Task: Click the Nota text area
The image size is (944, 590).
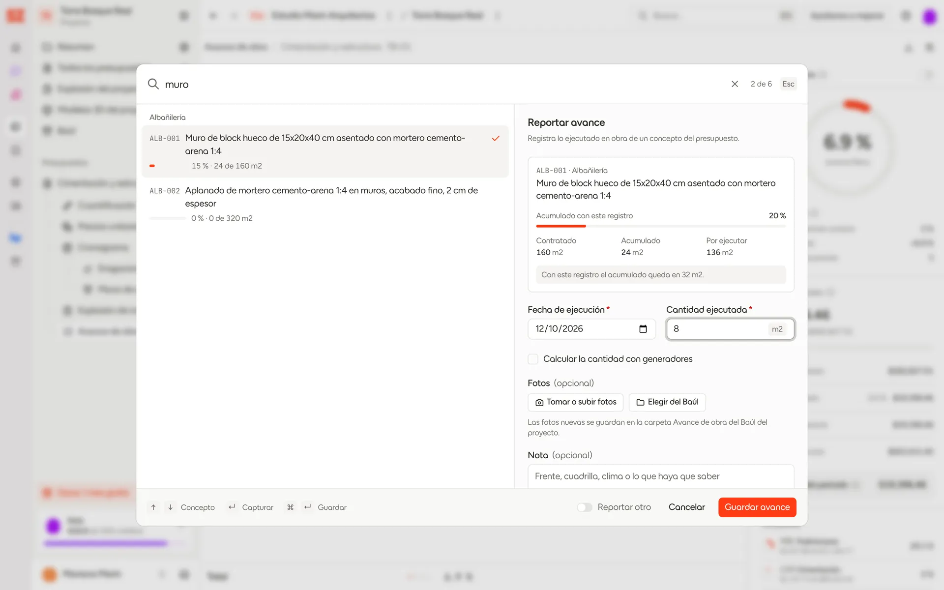Action: 661,476
